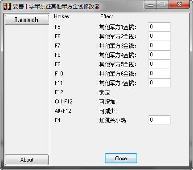
Task: Click the 其他军方4金钱 value field
Action: pyautogui.click(x=160, y=55)
